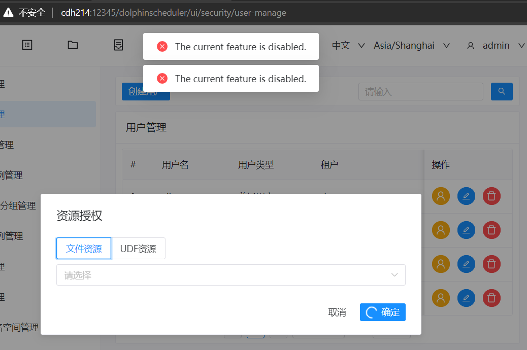Click the magnifier search button
527x350 pixels.
click(x=502, y=91)
